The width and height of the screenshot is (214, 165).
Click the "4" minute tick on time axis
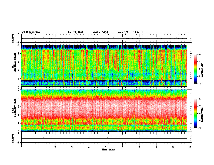[89, 147]
